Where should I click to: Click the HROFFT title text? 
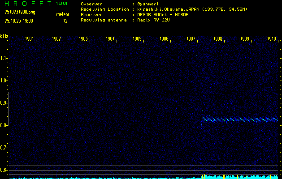(28, 4)
